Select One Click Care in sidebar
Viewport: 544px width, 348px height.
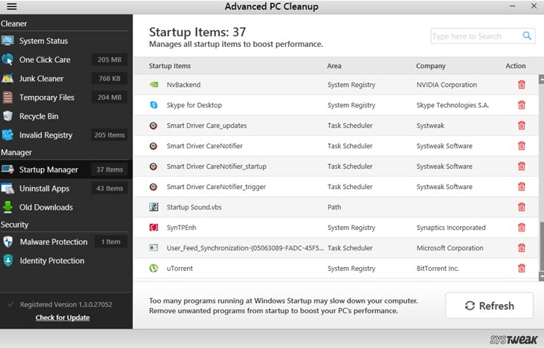coord(45,60)
